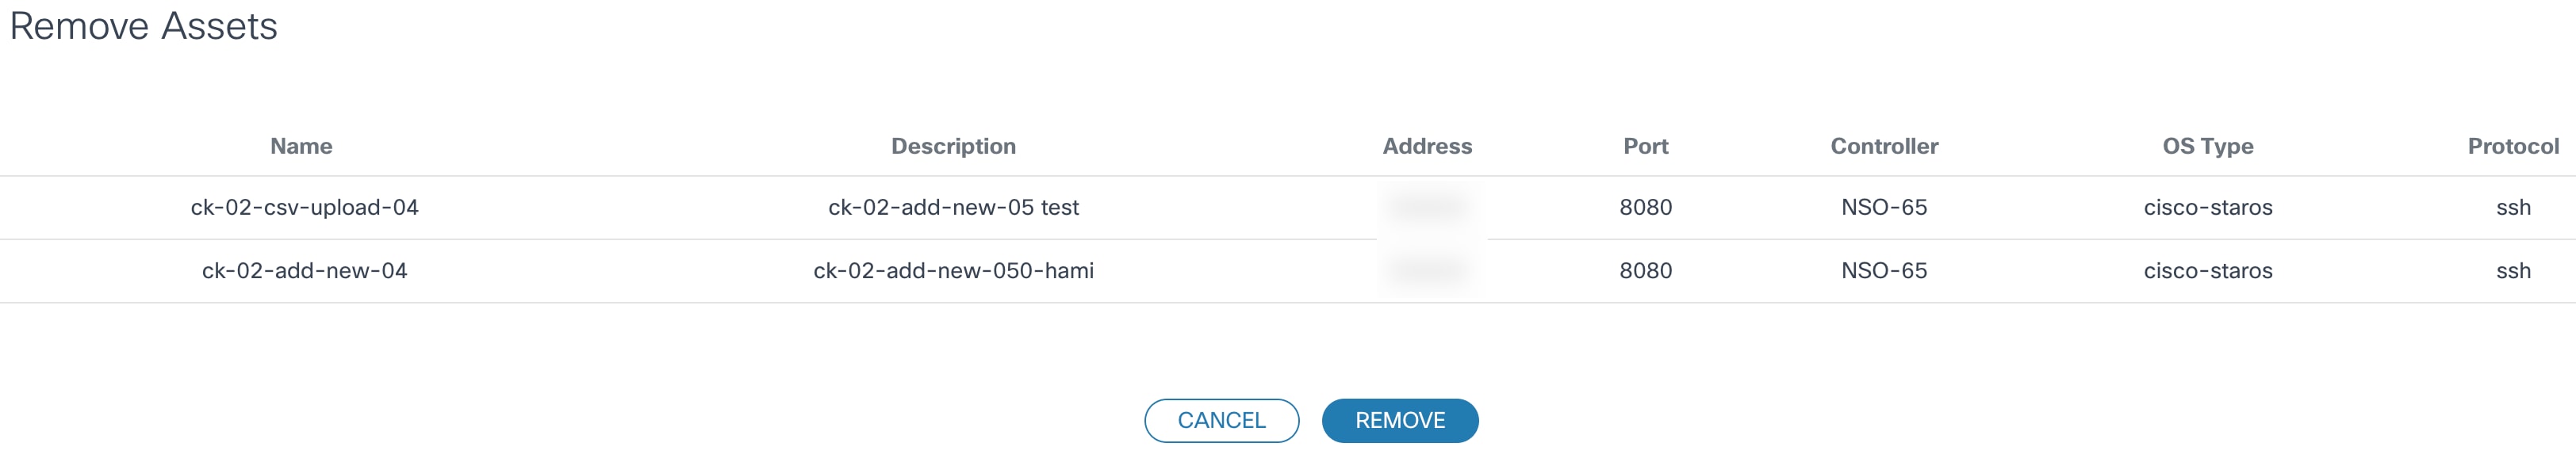Click description ck-02-add-new-05 test
Viewport: 2576px width, 466px height.
tap(953, 207)
